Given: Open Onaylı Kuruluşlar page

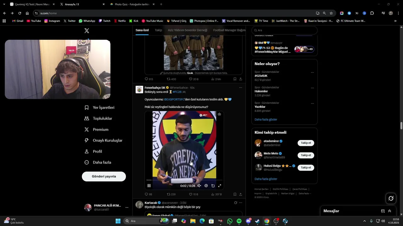Looking at the screenshot, I should coord(103,141).
